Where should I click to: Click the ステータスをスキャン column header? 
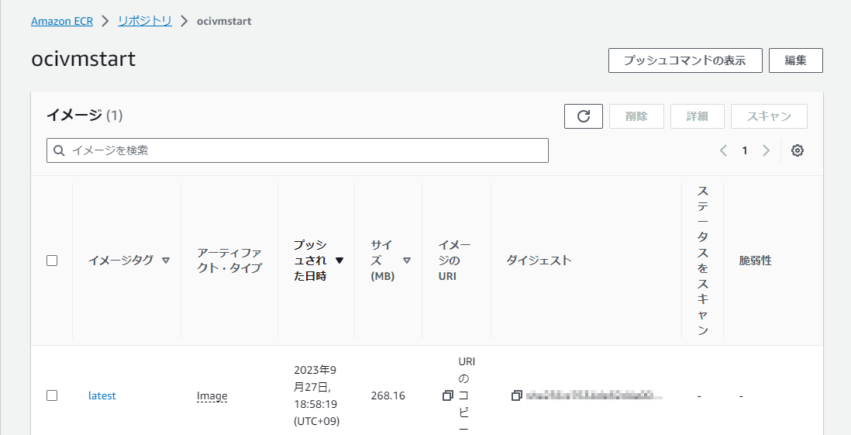tap(703, 261)
